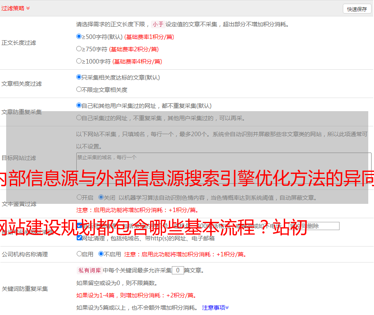
Task: Toggle the 网址清理 checkbox
Action: [80, 237]
